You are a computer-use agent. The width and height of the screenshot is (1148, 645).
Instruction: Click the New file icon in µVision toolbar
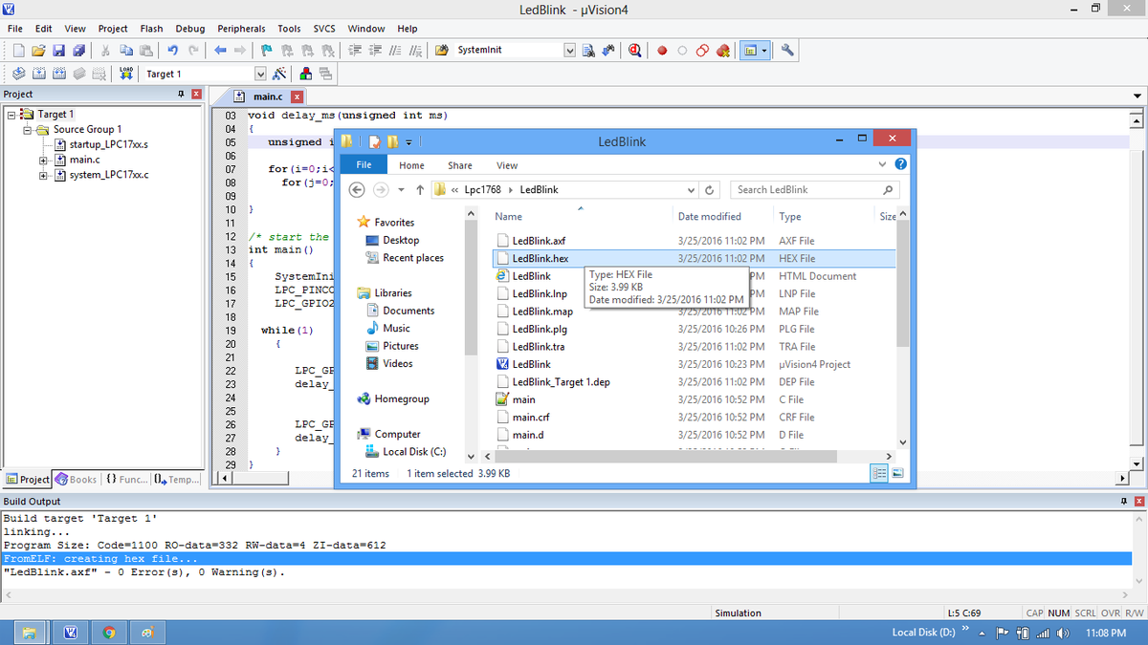(18, 50)
